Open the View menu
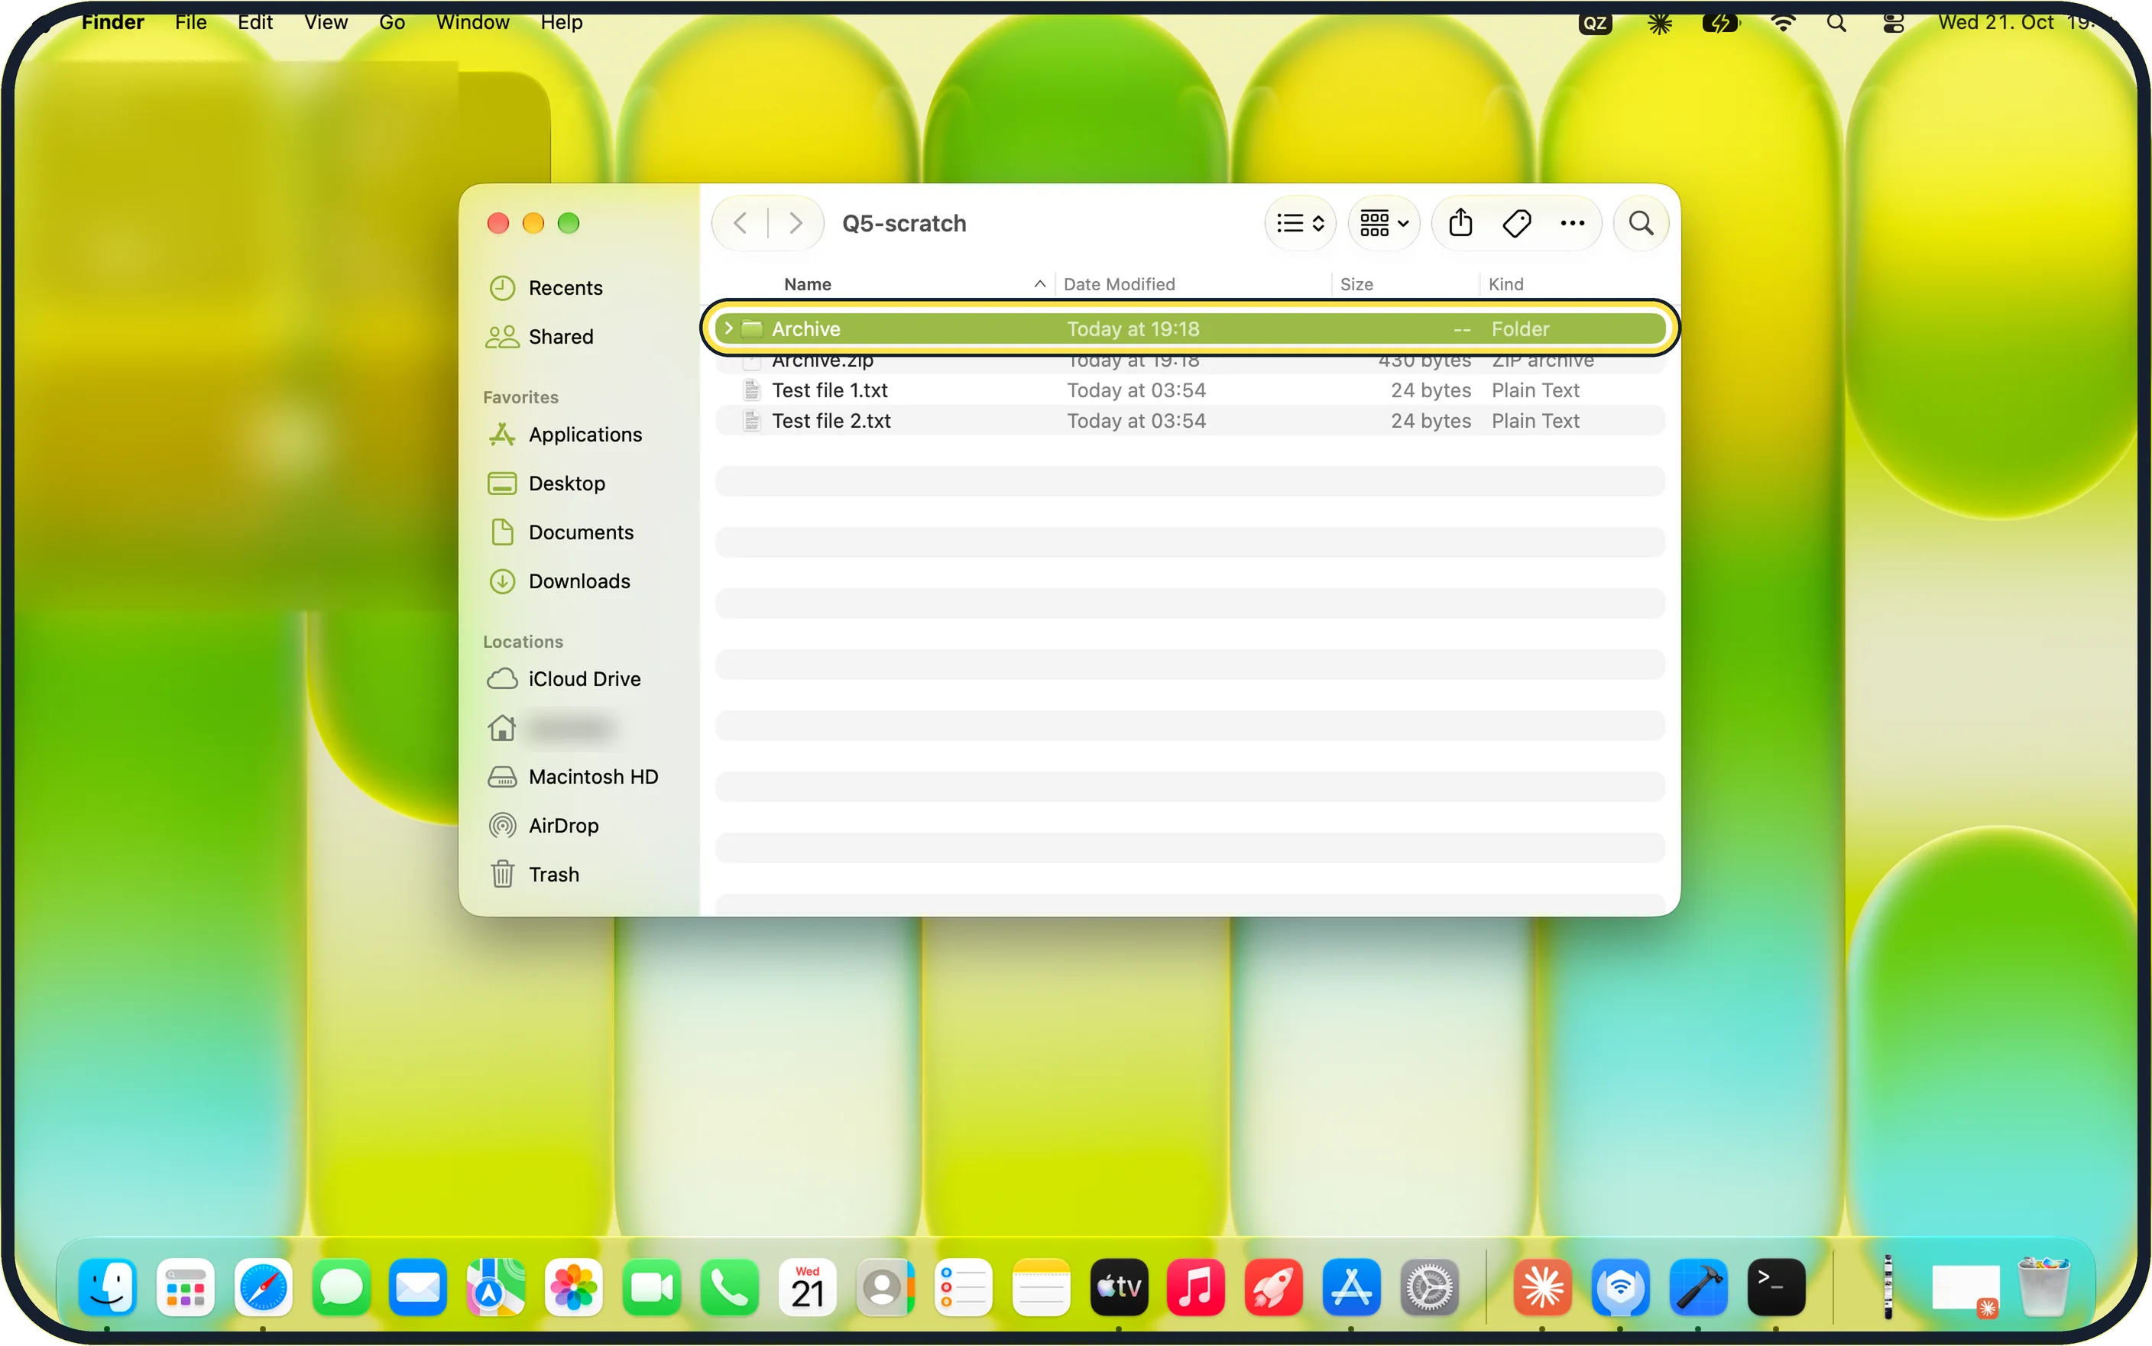2152x1346 pixels. tap(326, 21)
